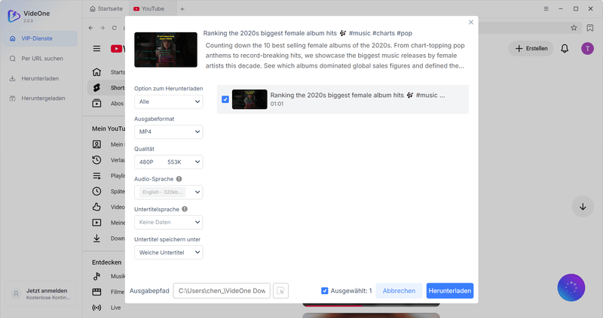Image resolution: width=603 pixels, height=318 pixels.
Task: Open the YouTube hamburger menu icon
Action: coord(96,48)
